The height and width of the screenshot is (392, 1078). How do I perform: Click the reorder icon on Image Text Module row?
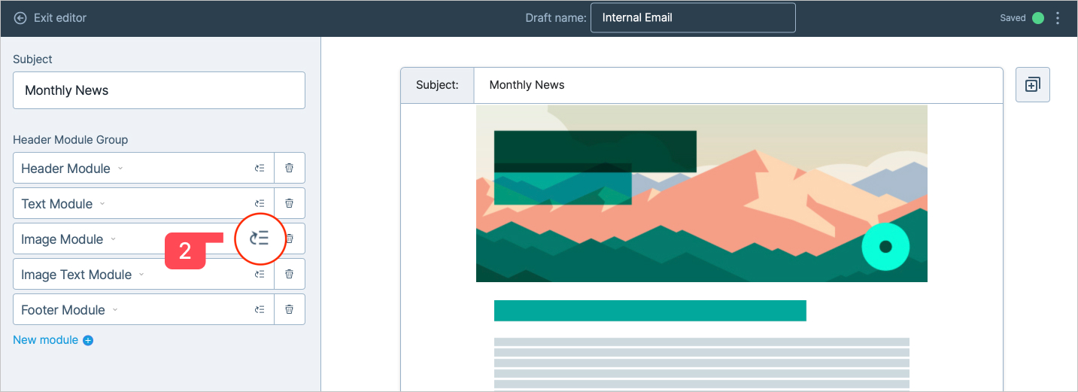pyautogui.click(x=260, y=274)
